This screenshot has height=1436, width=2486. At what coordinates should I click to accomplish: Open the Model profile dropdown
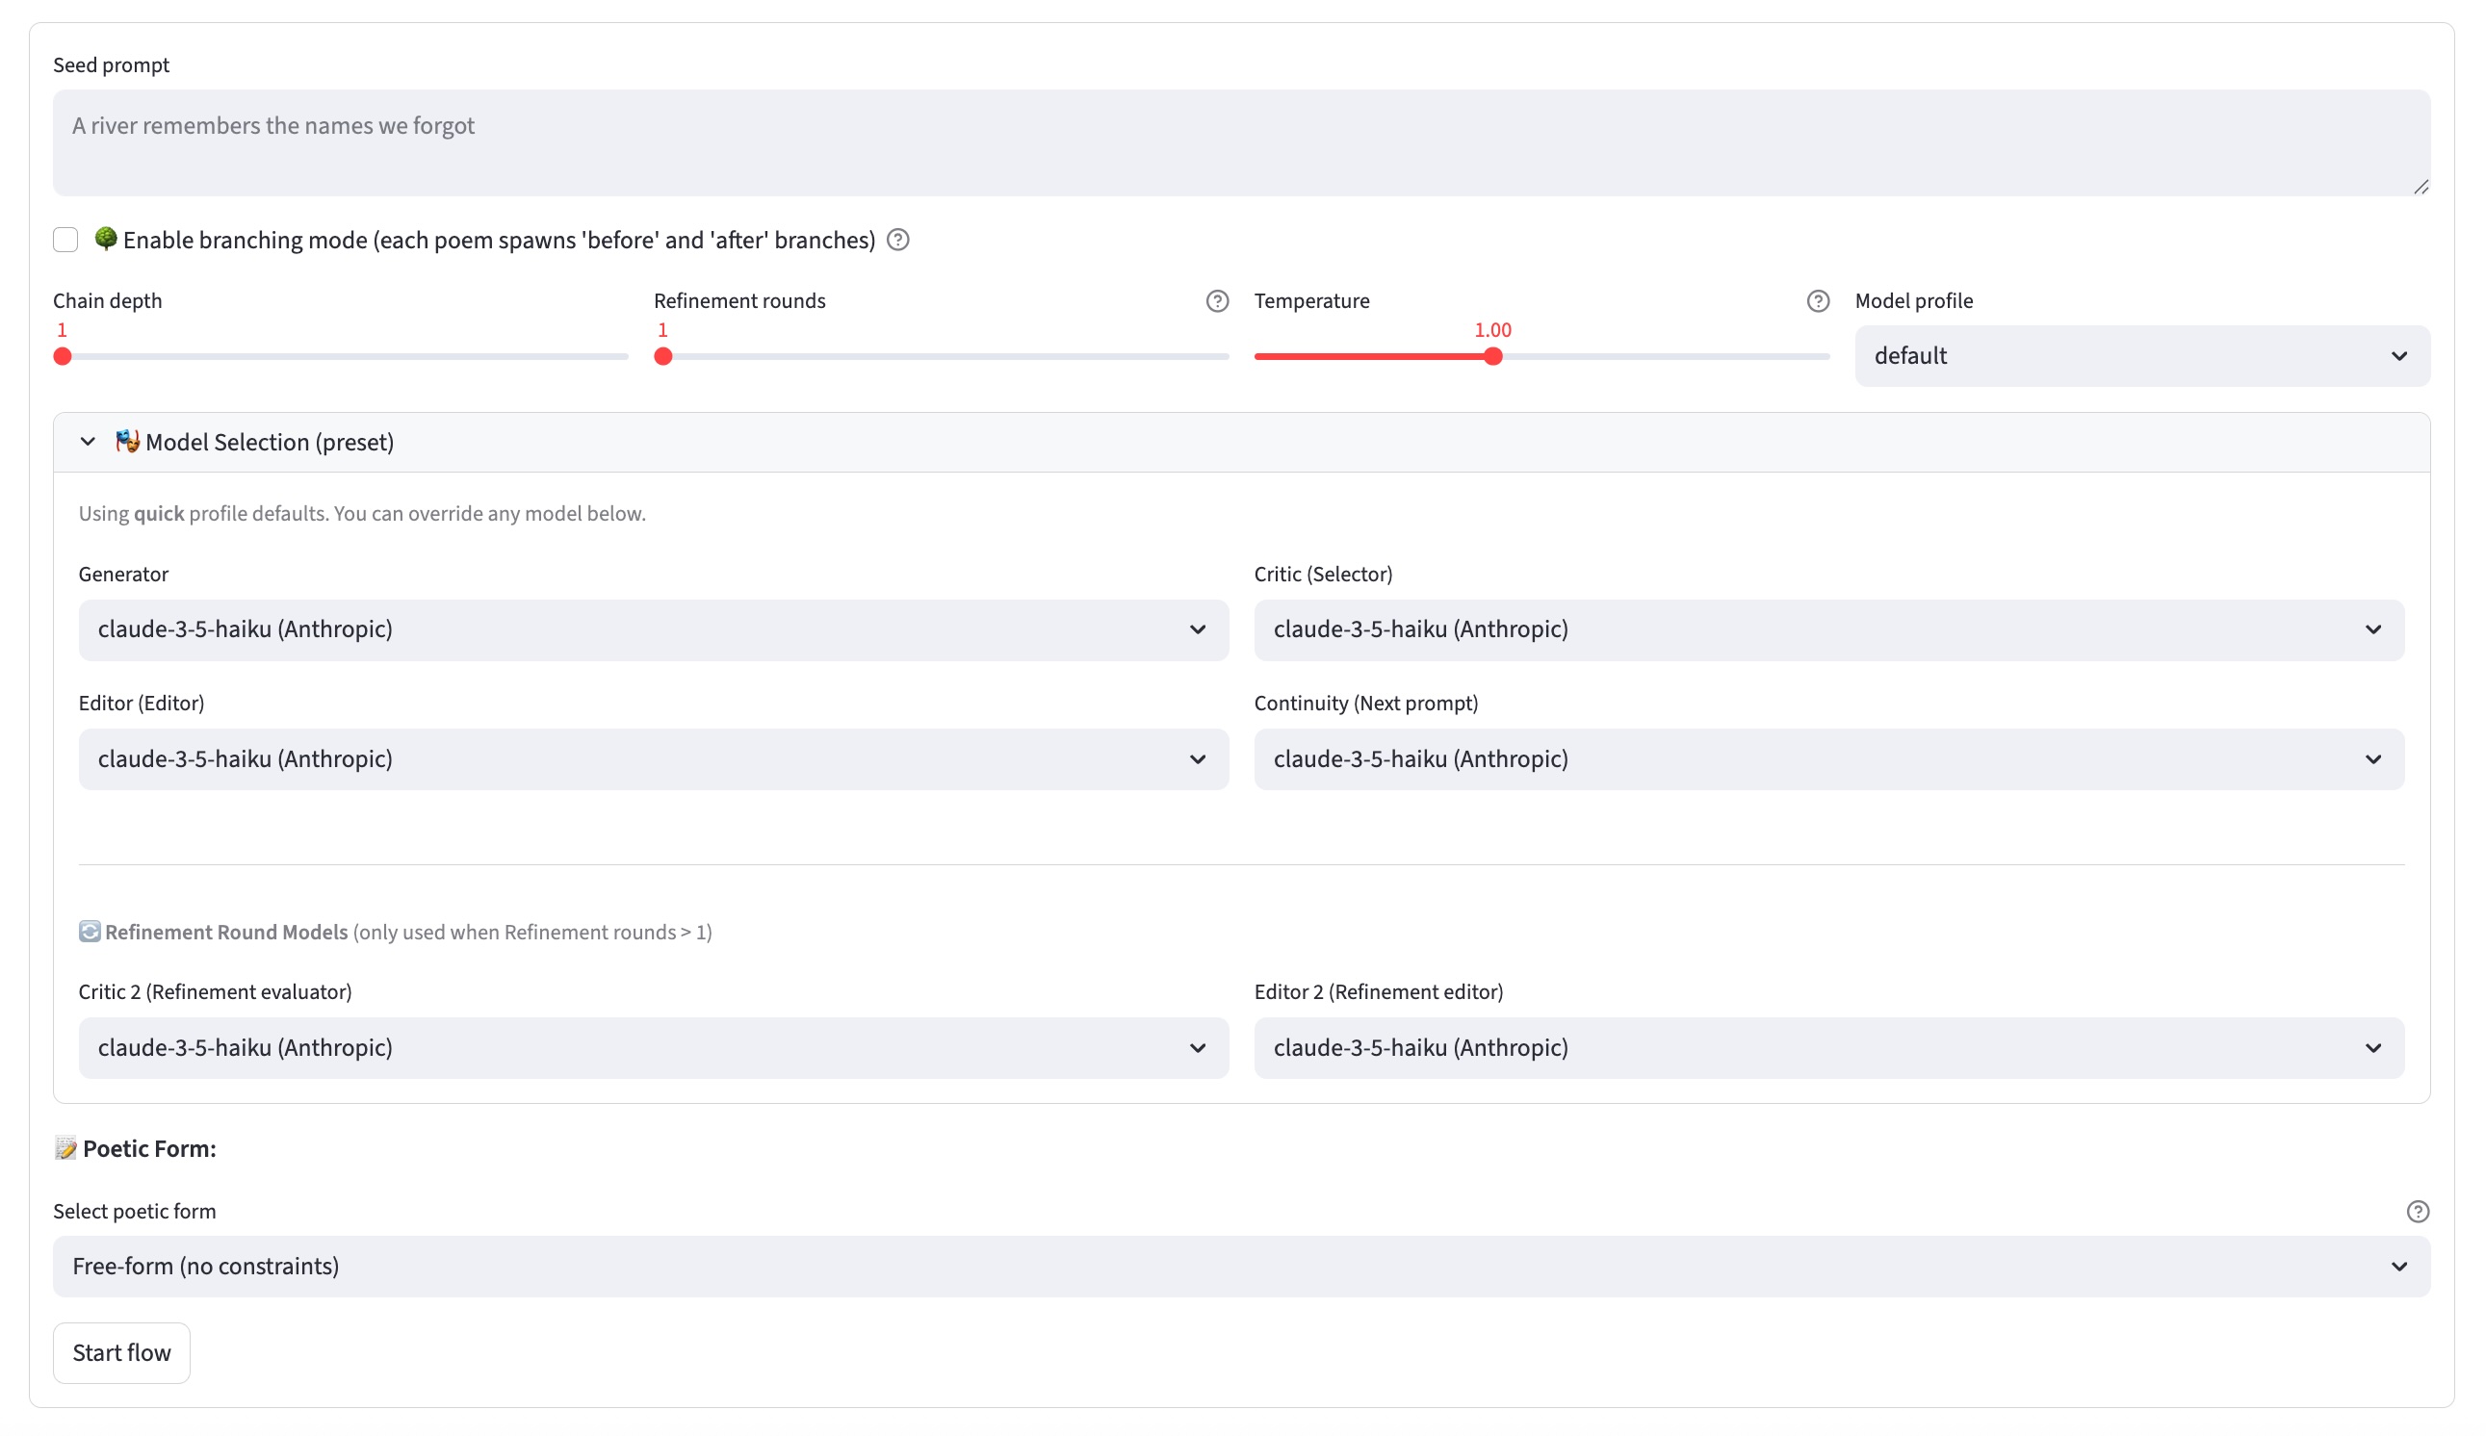2141,356
